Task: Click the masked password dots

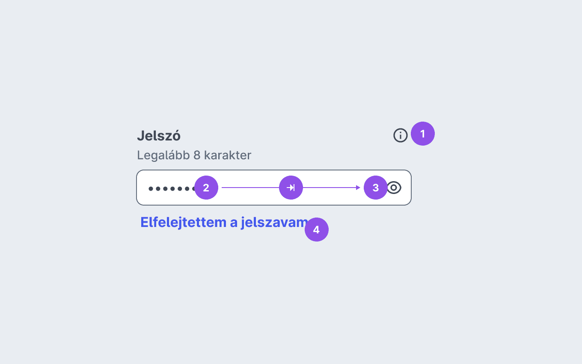Action: (x=171, y=188)
